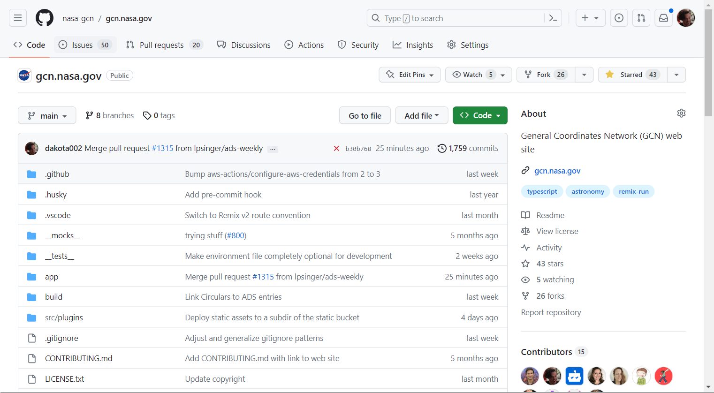Open the src/plugins folder
Image resolution: width=714 pixels, height=393 pixels.
[x=64, y=317]
